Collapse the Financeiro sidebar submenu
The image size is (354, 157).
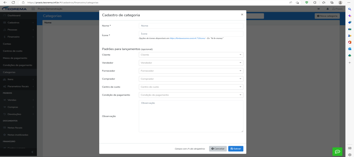[x=18, y=37]
